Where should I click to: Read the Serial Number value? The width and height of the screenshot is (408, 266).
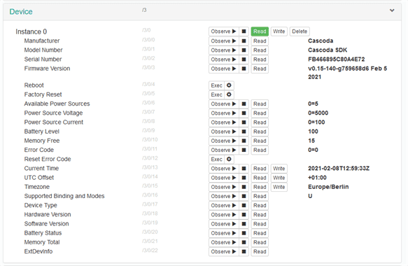point(260,59)
